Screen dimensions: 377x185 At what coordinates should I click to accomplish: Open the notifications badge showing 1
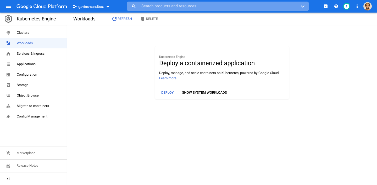point(347,6)
